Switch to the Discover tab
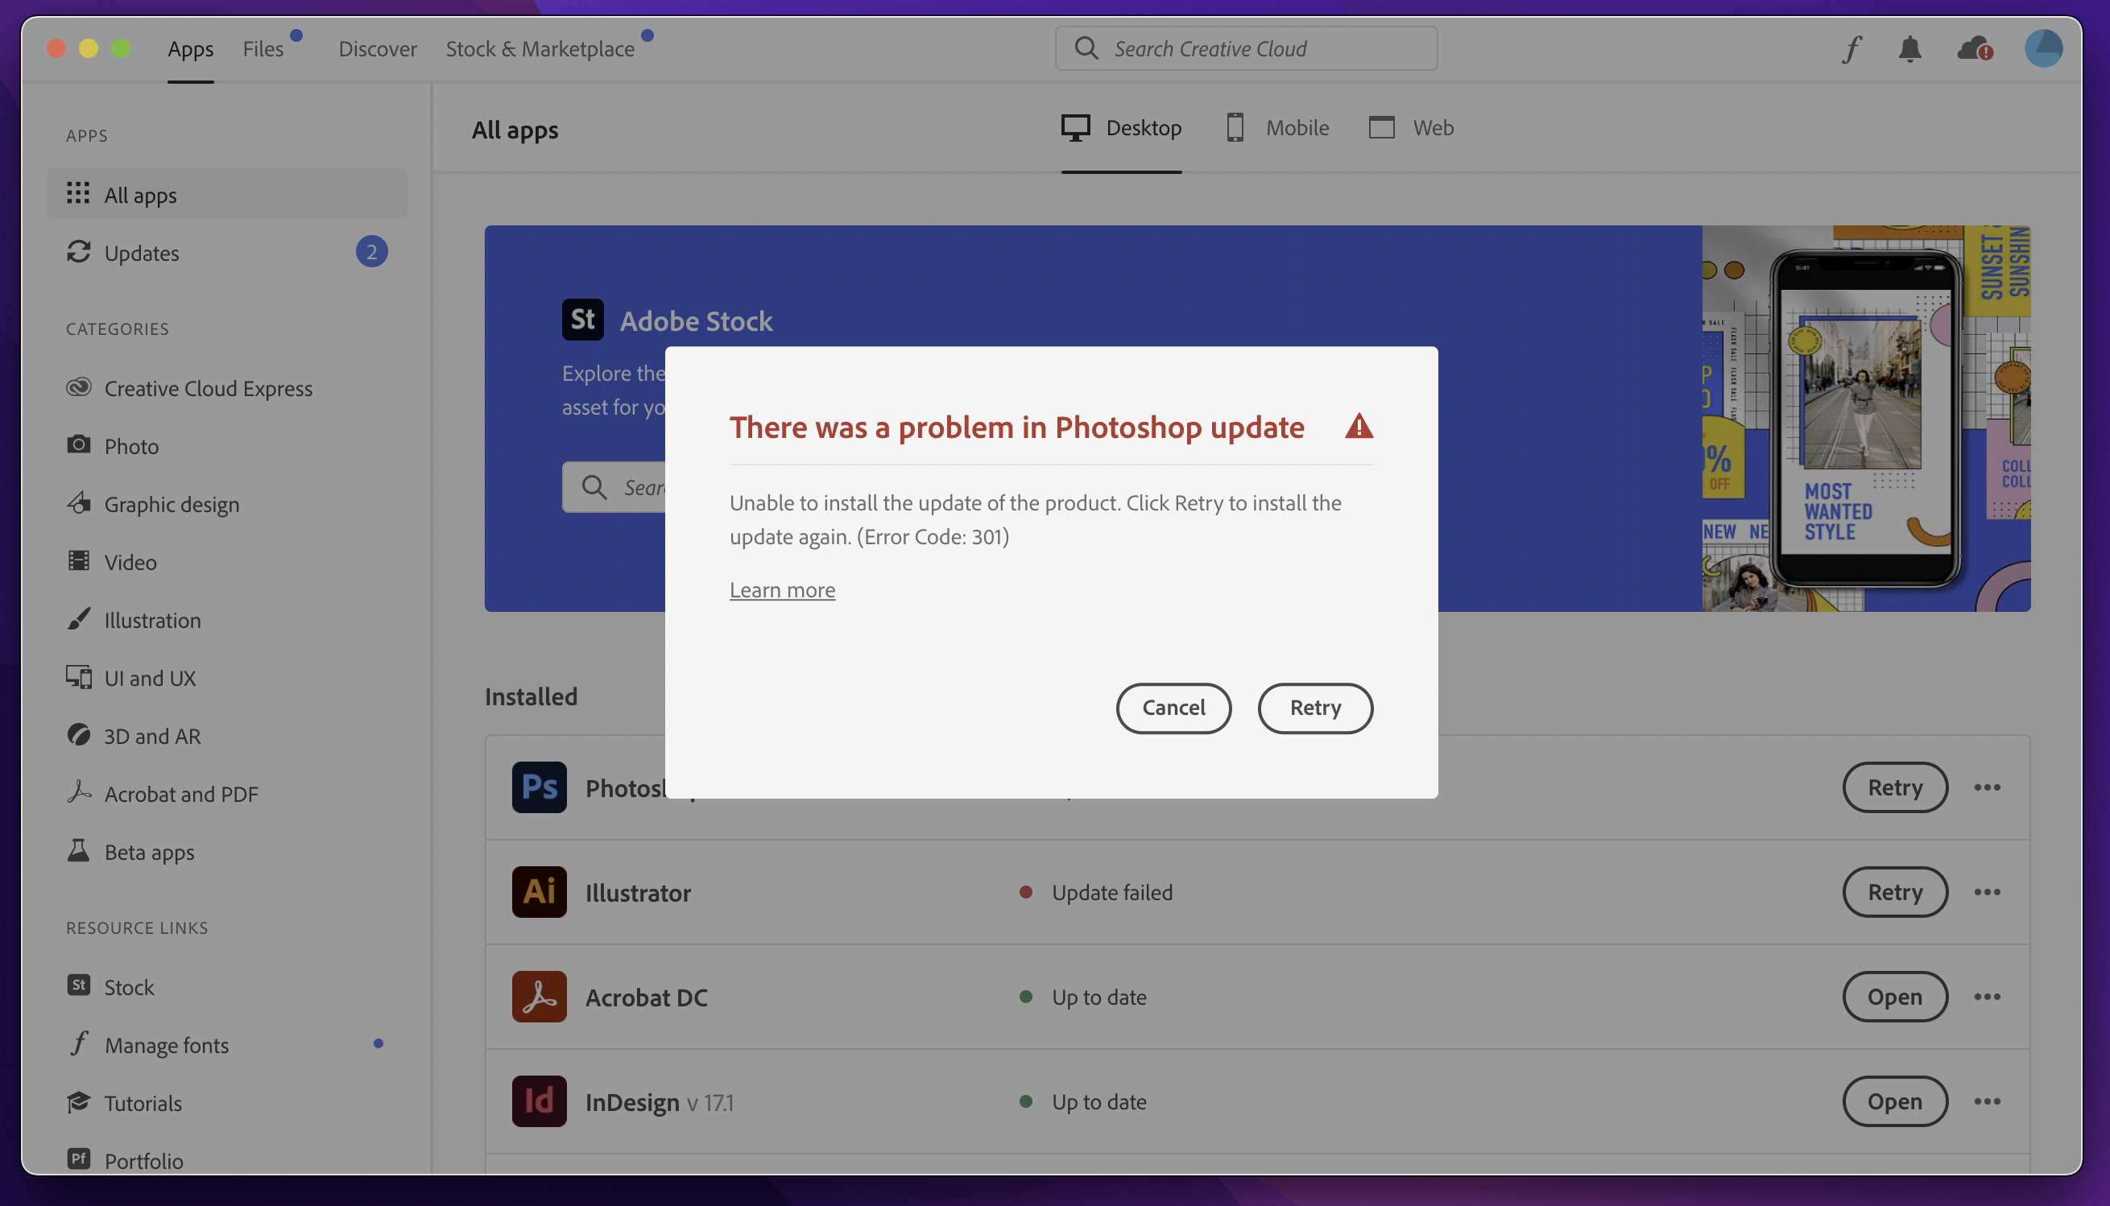Screen dimensions: 2110x1206 (378, 49)
